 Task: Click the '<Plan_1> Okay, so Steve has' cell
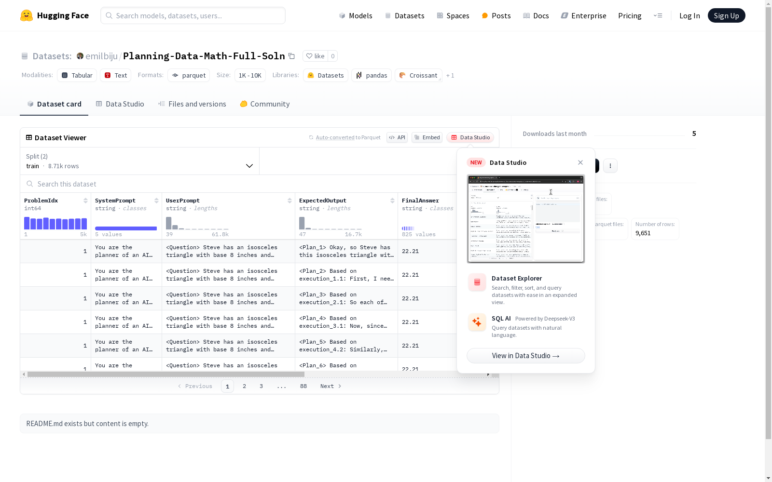coord(346,251)
